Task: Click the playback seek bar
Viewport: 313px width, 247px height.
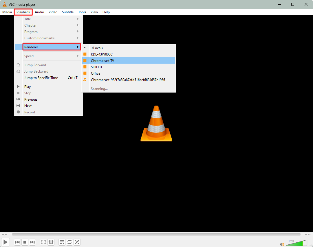Action: (x=156, y=235)
